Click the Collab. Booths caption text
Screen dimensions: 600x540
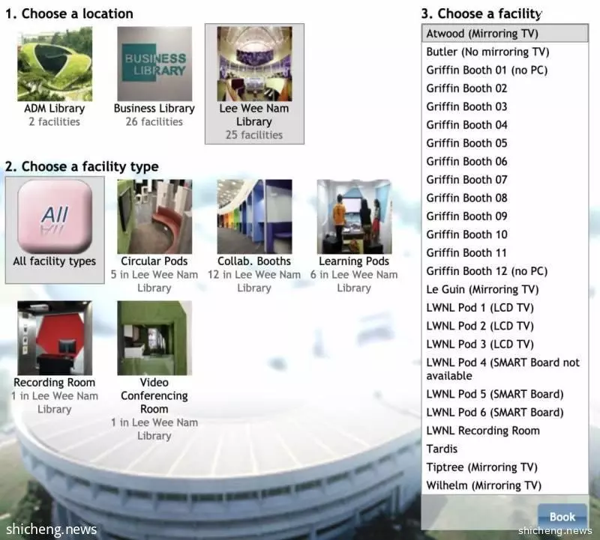(x=254, y=261)
